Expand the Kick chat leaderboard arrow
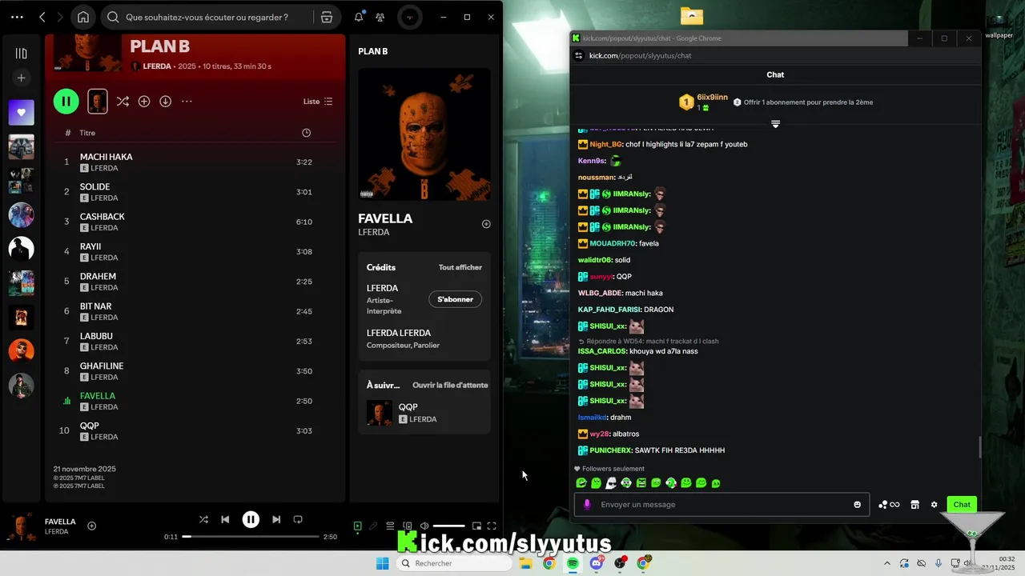The width and height of the screenshot is (1025, 576). click(x=775, y=124)
